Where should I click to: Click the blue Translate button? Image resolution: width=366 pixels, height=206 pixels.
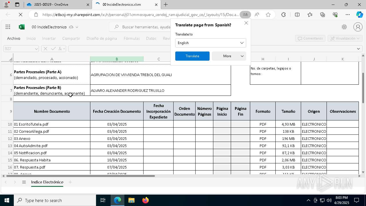192,56
